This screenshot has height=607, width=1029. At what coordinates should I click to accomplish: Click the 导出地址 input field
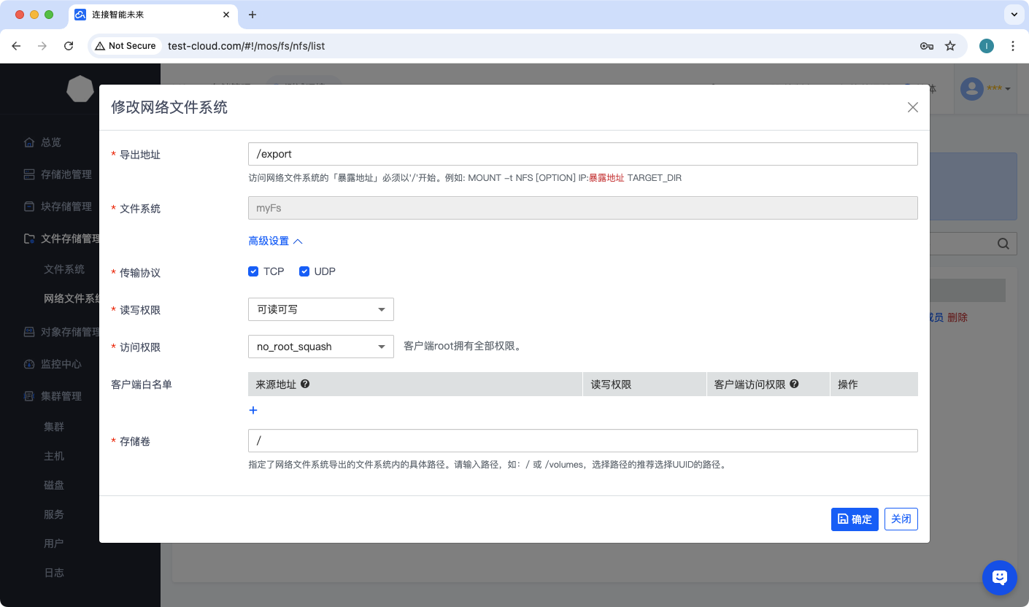coord(582,154)
